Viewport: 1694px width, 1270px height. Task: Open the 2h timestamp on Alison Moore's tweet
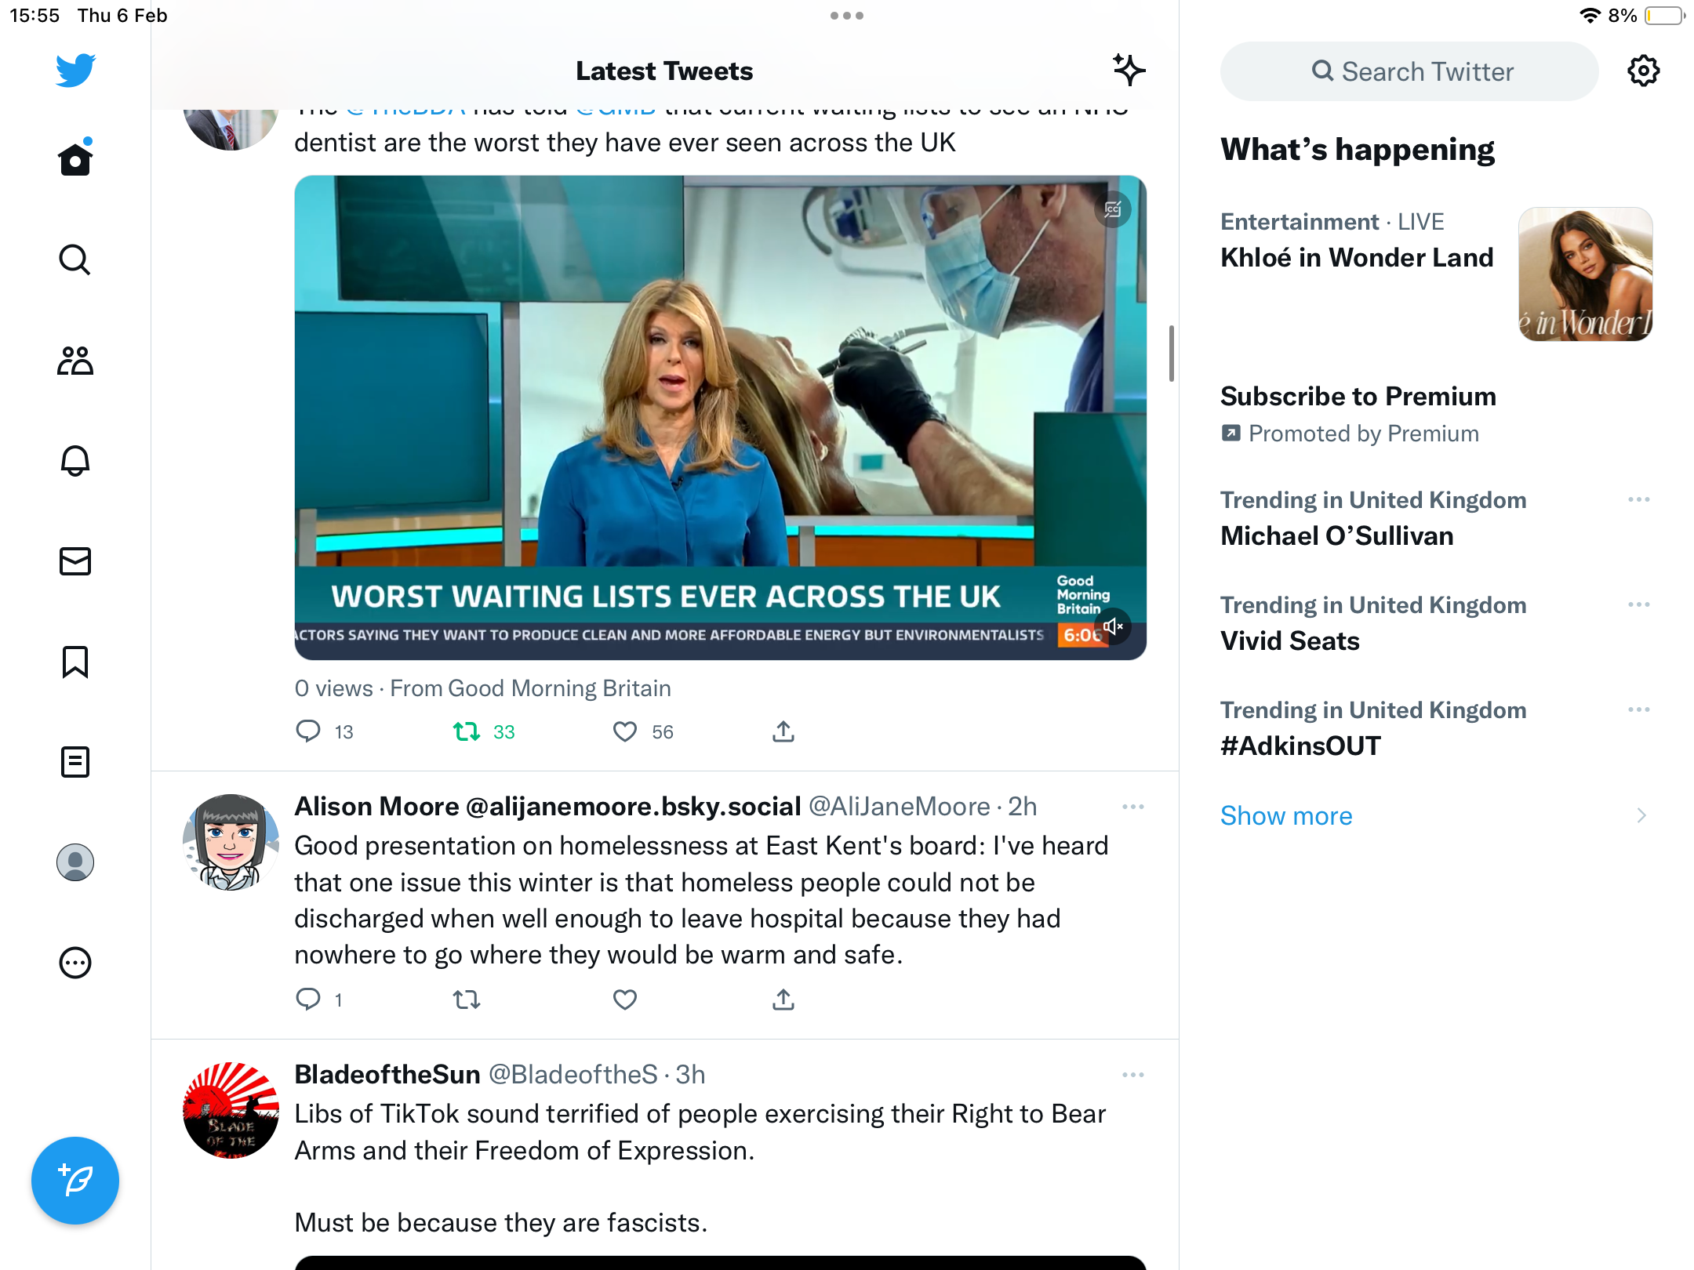[x=1023, y=807]
